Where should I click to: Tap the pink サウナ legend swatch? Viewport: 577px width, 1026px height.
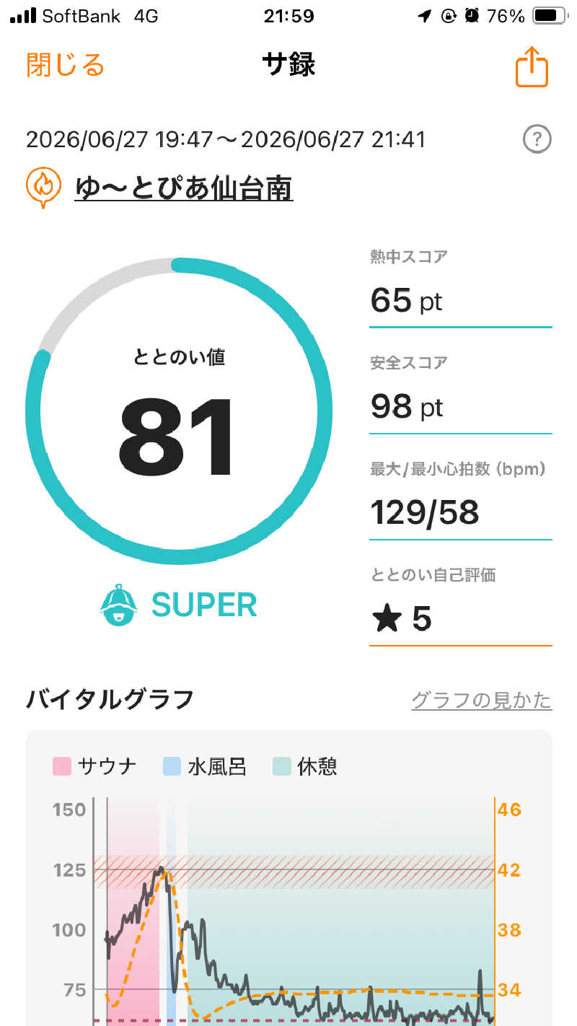[62, 766]
